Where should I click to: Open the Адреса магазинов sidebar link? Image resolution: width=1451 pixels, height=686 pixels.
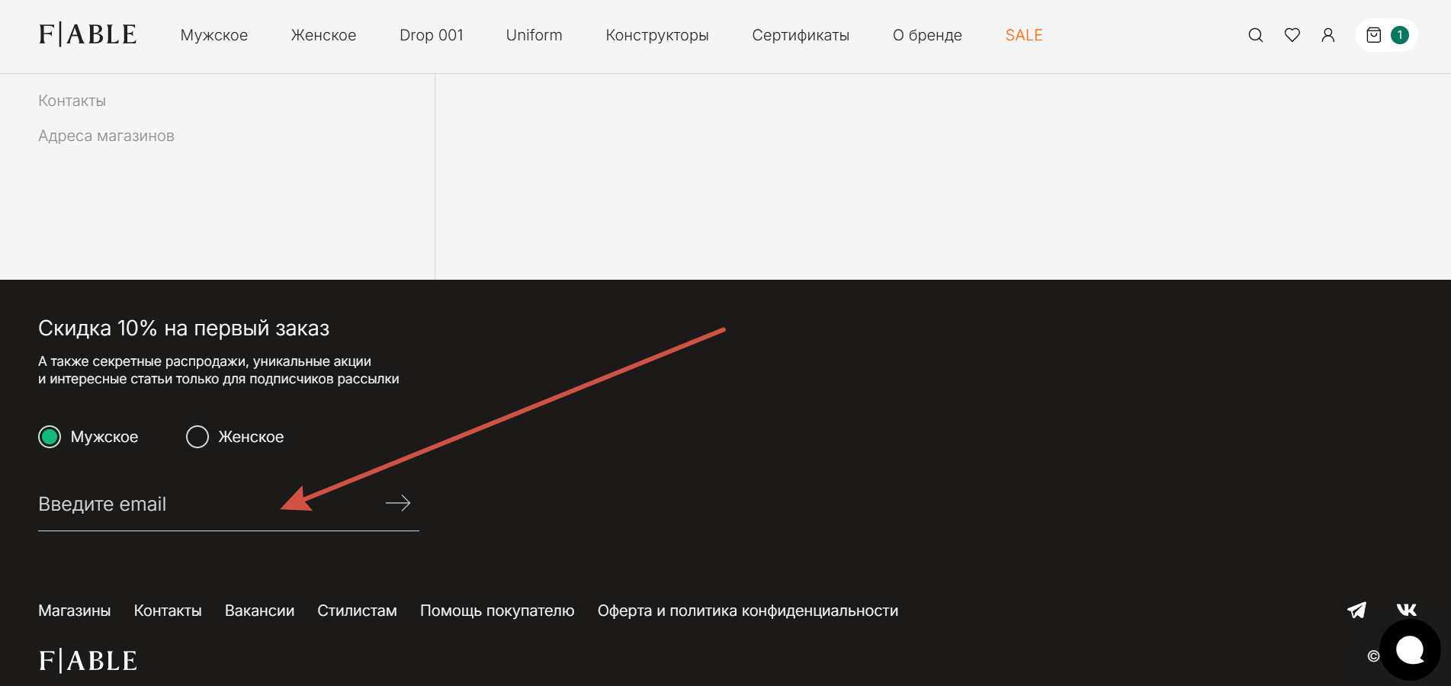coord(107,136)
